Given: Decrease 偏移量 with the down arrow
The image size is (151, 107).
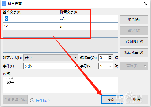Looking at the screenshot, I should (x=110, y=59).
